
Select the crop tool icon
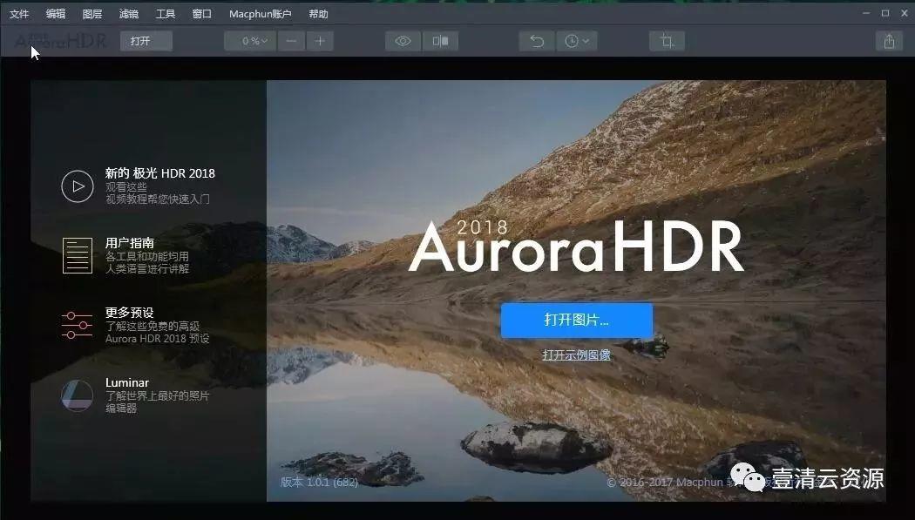667,41
